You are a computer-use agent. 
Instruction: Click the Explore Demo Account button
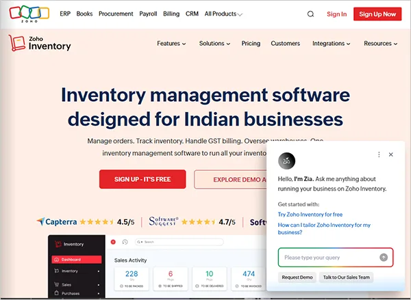click(x=230, y=180)
